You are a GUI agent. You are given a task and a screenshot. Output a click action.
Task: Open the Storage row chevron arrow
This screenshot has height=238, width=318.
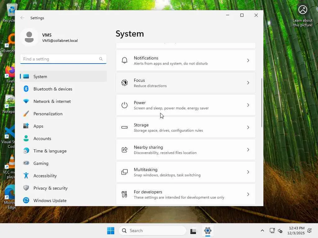click(248, 127)
